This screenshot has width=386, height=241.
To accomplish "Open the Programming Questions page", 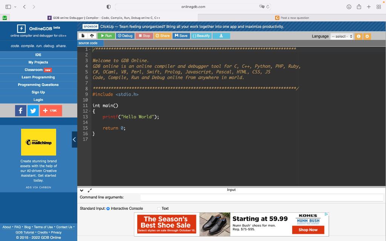I will [38, 84].
